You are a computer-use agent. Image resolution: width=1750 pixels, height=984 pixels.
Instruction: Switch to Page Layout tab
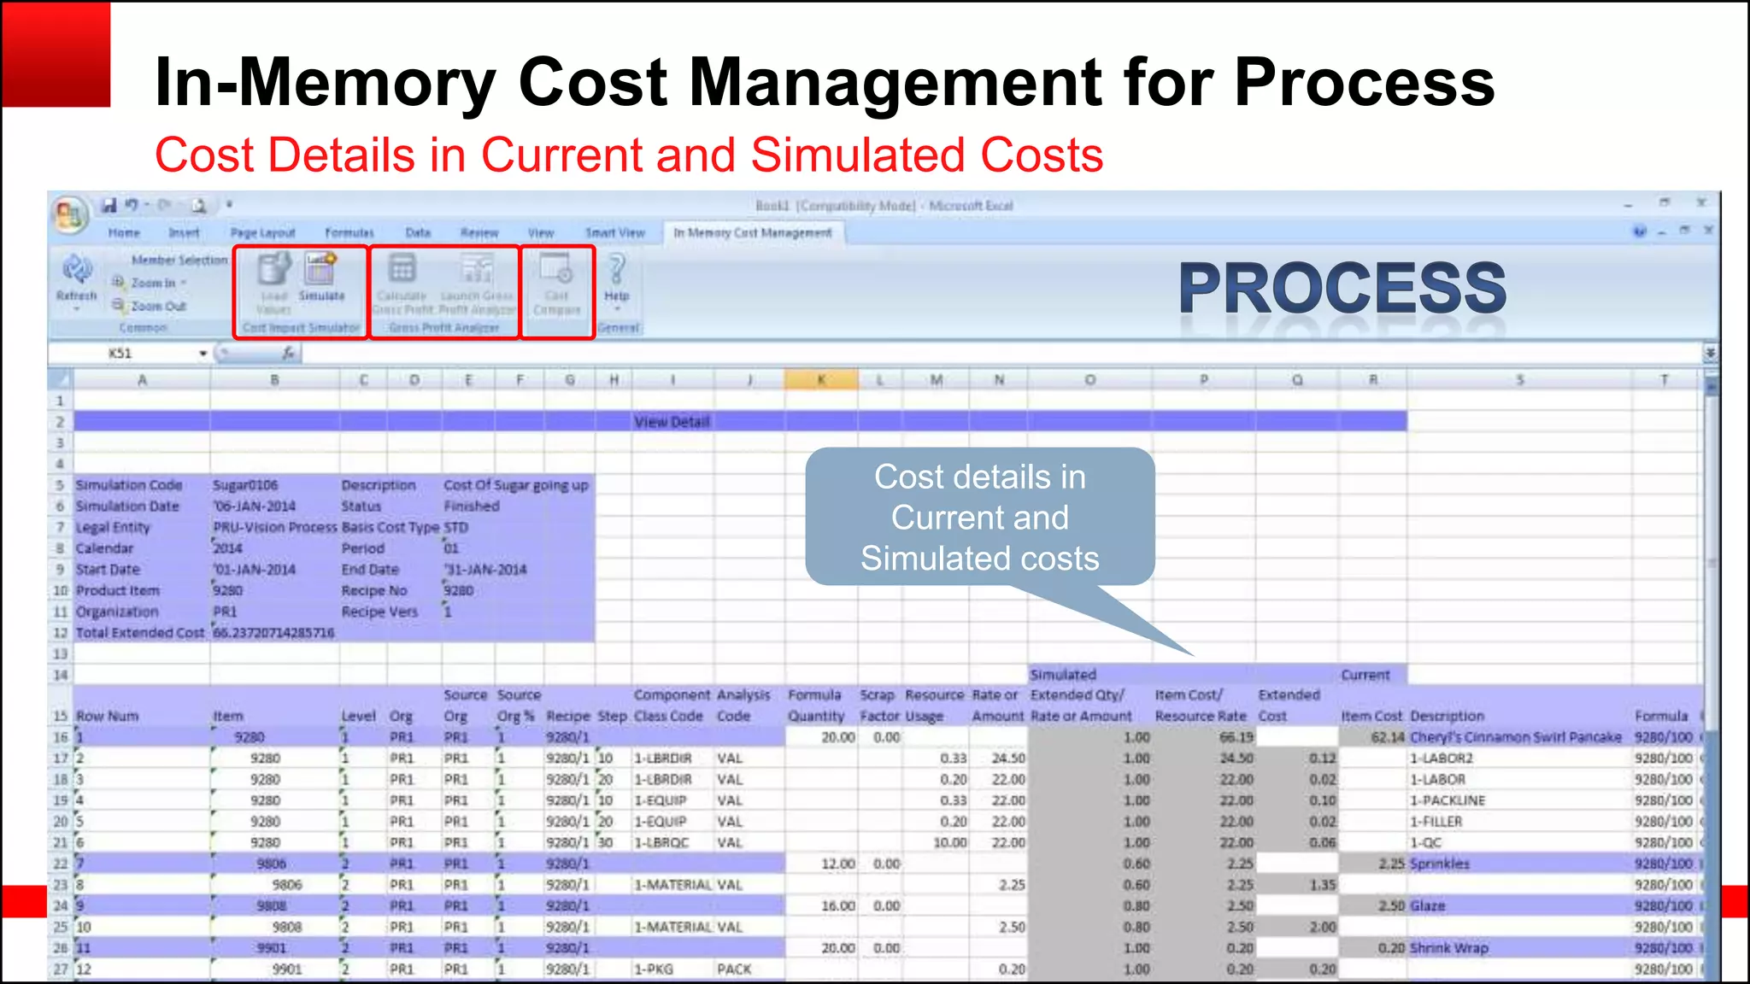[x=262, y=232]
